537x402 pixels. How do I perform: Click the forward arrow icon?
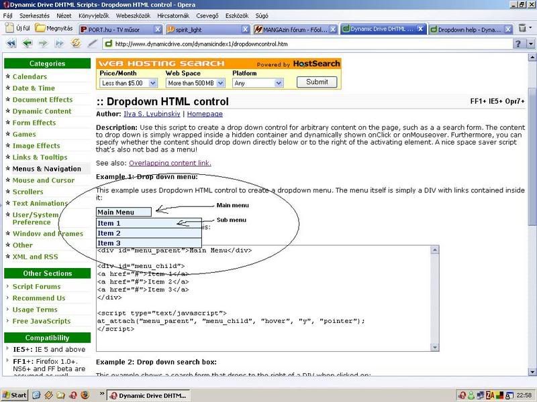(x=43, y=44)
